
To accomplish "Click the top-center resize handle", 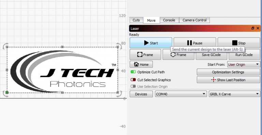I will [x=62, y=47].
